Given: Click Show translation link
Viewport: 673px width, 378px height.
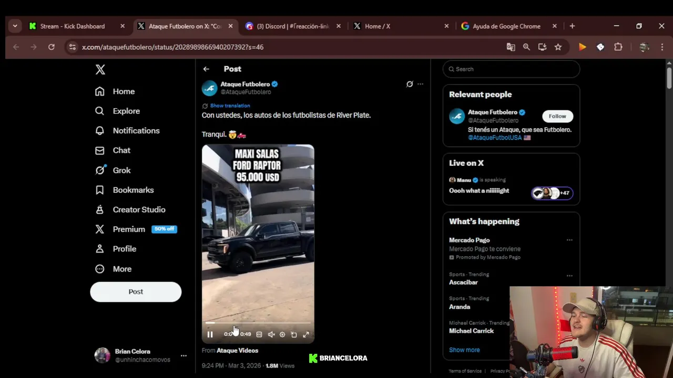Looking at the screenshot, I should [230, 106].
